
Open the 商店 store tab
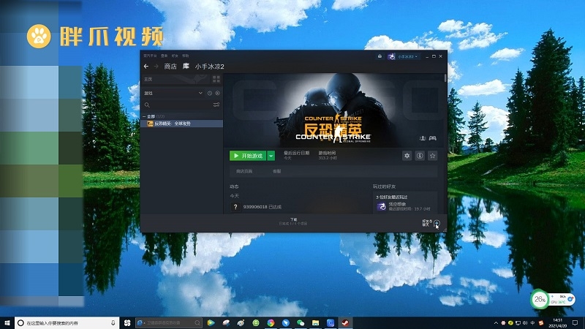[170, 67]
